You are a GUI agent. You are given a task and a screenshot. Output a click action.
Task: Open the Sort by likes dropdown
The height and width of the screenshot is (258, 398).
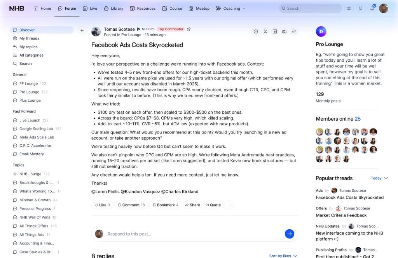(283, 256)
